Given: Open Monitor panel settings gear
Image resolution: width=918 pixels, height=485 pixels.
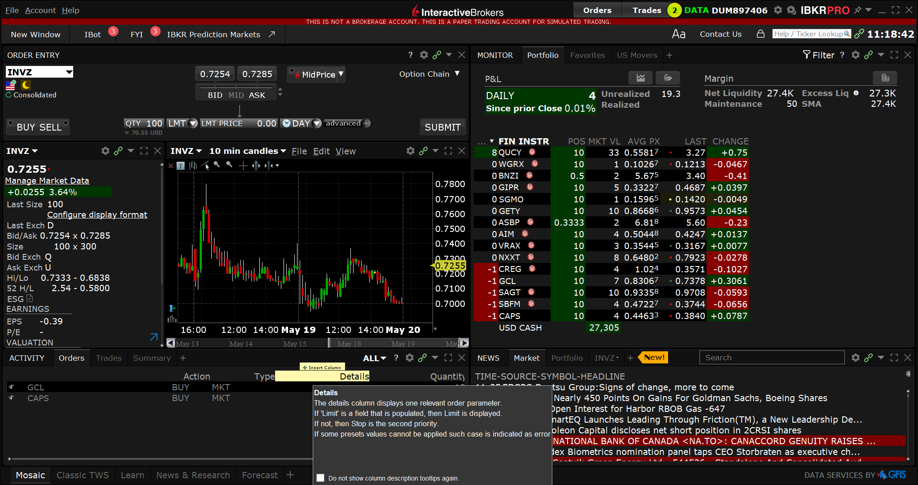Looking at the screenshot, I should [x=856, y=55].
